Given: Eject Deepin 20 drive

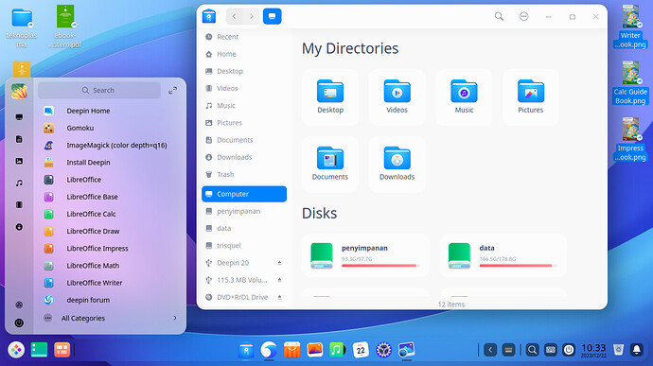Looking at the screenshot, I should 279,263.
